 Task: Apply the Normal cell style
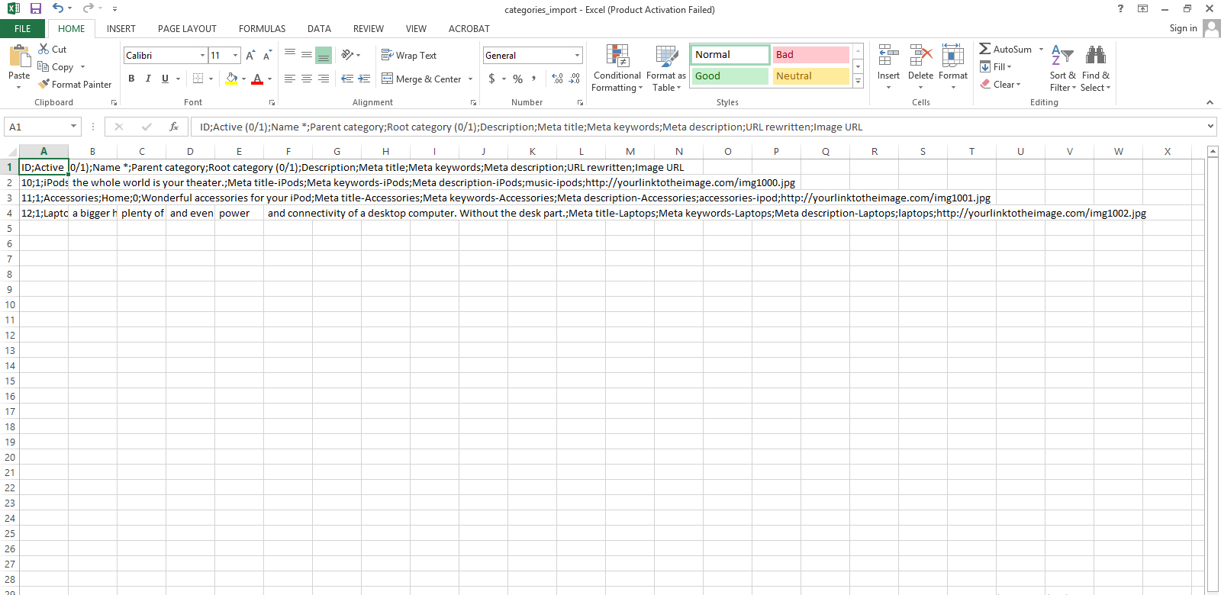pyautogui.click(x=730, y=54)
